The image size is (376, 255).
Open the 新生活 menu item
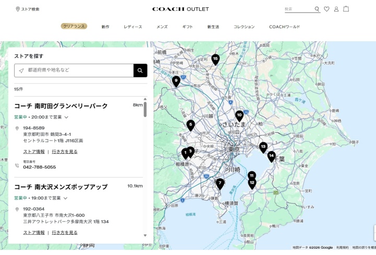[213, 27]
